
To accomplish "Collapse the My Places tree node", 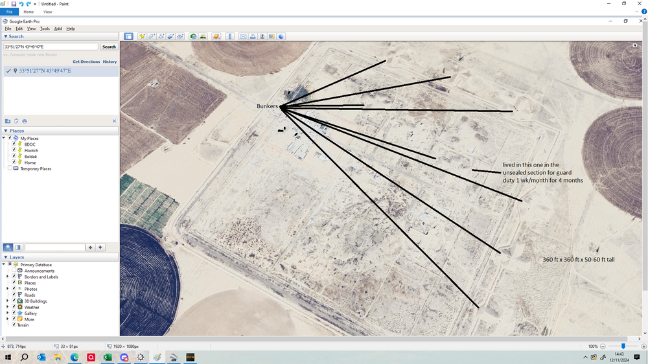I will click(x=4, y=138).
